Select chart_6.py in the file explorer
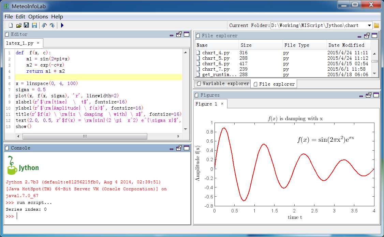Viewport: 384px width, 237px height. click(x=216, y=64)
